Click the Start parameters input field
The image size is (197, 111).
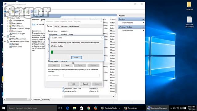point(82,76)
